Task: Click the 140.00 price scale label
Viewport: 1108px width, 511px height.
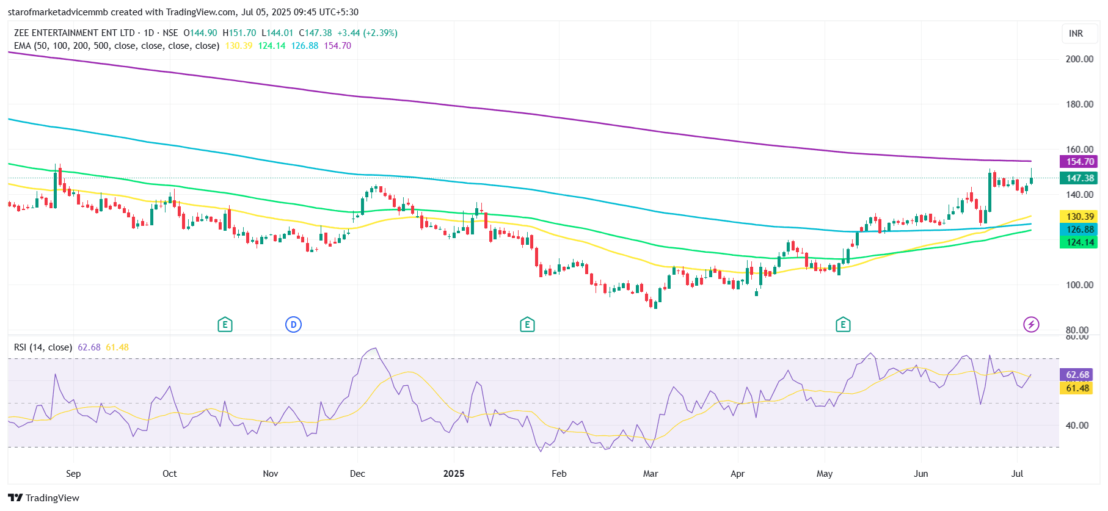Action: click(x=1079, y=195)
